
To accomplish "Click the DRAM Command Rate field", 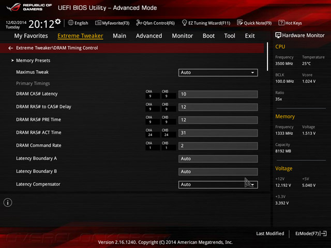I will click(218, 146).
